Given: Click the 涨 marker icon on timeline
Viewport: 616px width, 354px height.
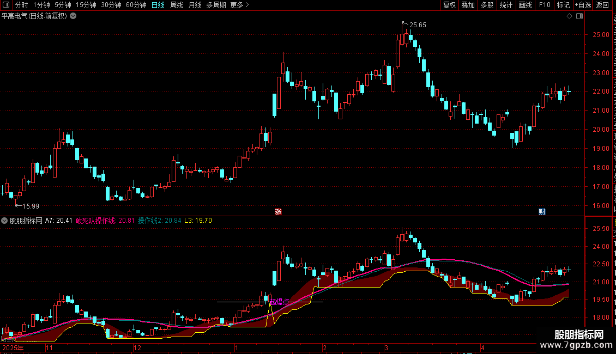Looking at the screenshot, I should pos(278,212).
